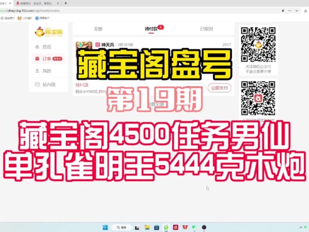This screenshot has width=309, height=232.
Task: Open the first bookmark in bookmarks bar
Action: click(7, 18)
